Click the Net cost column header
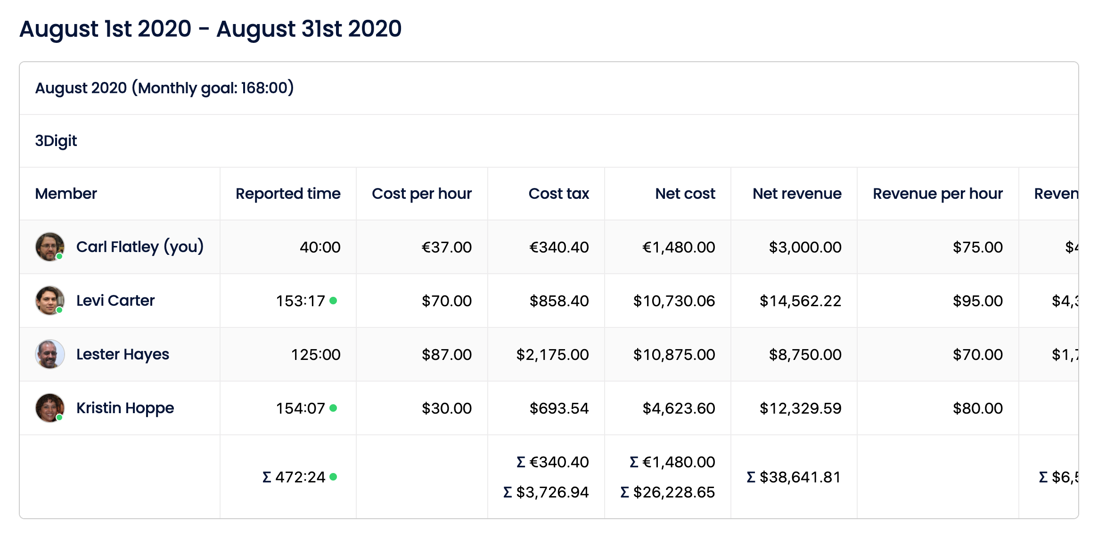The width and height of the screenshot is (1098, 538). (685, 194)
